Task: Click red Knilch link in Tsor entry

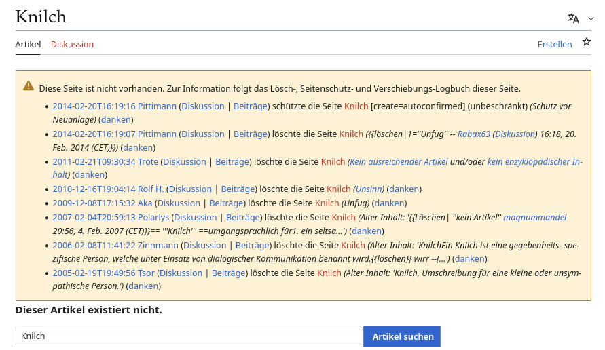Action: pyautogui.click(x=329, y=273)
